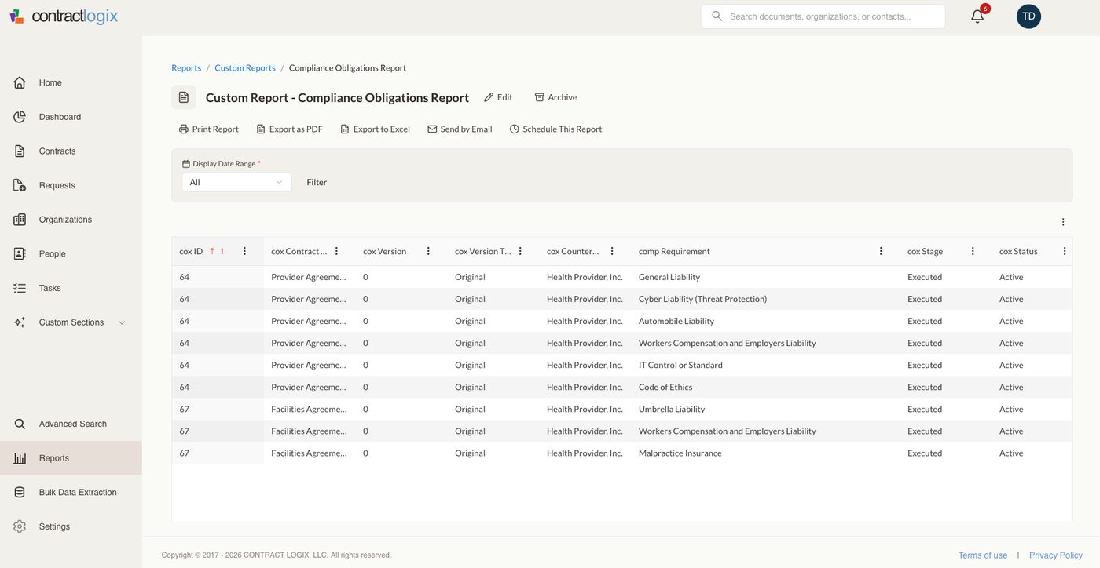Open the cox Version column menu

click(x=428, y=251)
